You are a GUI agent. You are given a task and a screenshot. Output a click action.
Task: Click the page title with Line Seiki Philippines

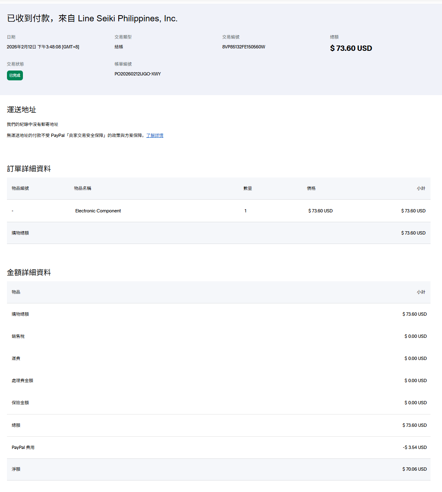[x=92, y=18]
